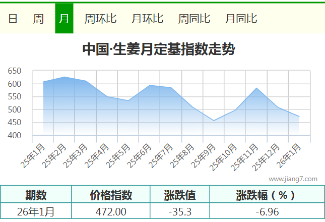325x222 pixels.
Task: Open the 月环比 tab
Action: click(x=147, y=19)
